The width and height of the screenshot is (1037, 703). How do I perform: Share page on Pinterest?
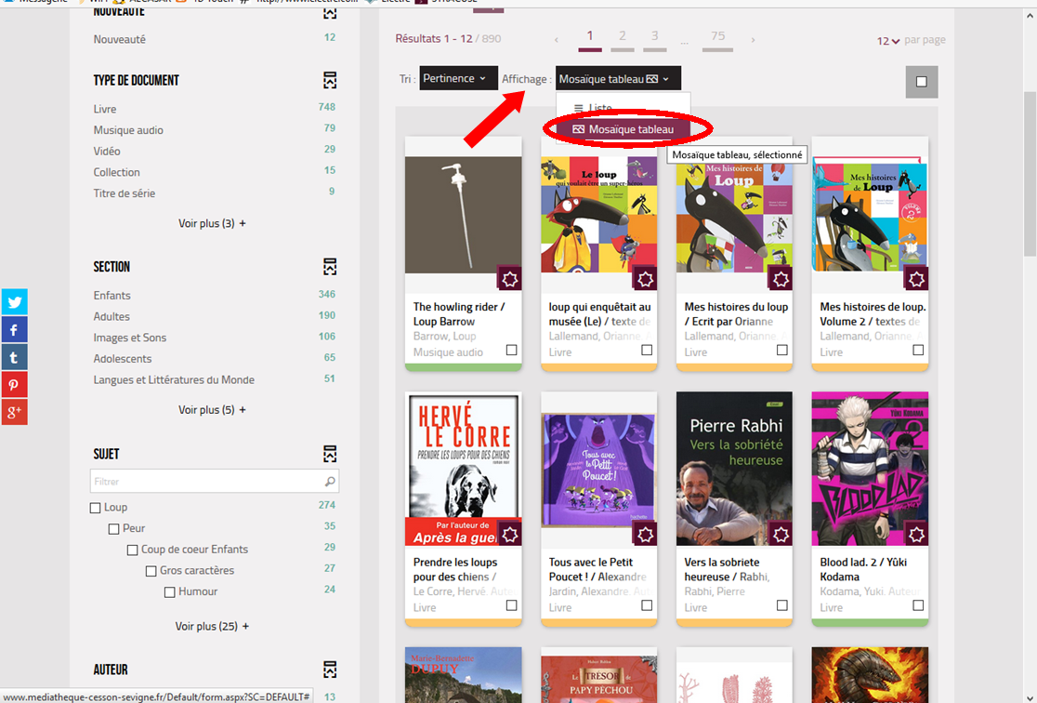[14, 385]
